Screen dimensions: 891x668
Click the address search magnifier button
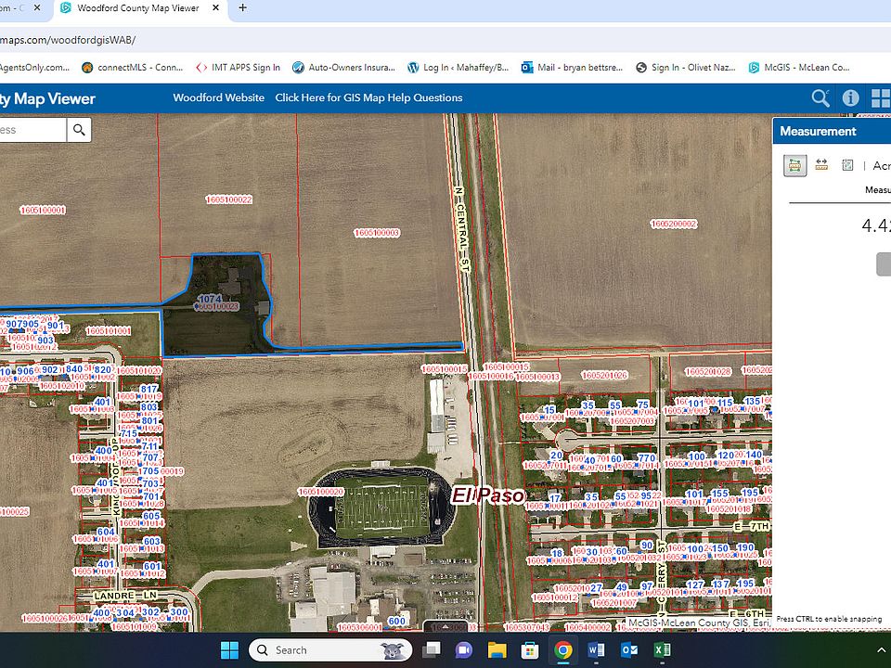[79, 130]
